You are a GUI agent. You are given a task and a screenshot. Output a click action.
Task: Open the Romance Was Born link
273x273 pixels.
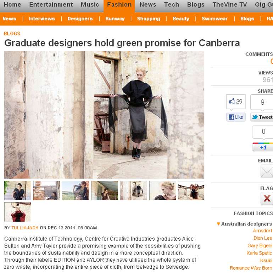(x=251, y=268)
